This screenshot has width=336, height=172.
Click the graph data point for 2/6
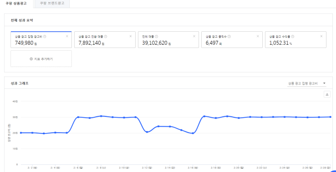pyautogui.click(x=78, y=117)
